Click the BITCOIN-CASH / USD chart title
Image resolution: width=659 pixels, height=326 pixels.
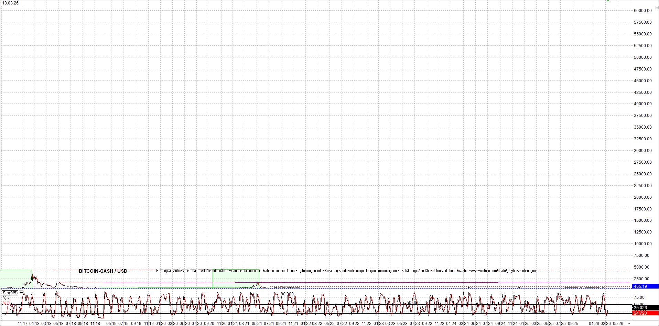(103, 271)
